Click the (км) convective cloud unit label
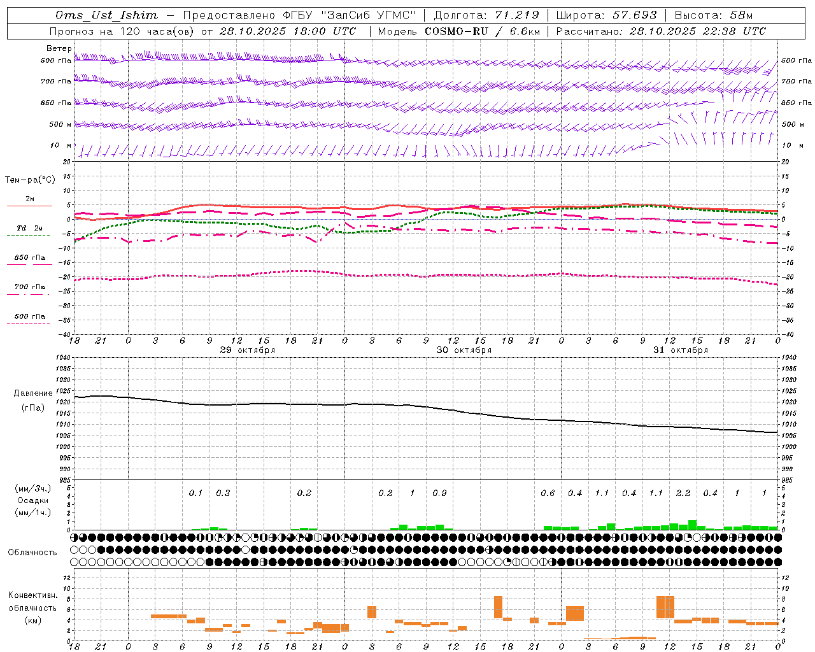815x652 pixels. [x=32, y=620]
